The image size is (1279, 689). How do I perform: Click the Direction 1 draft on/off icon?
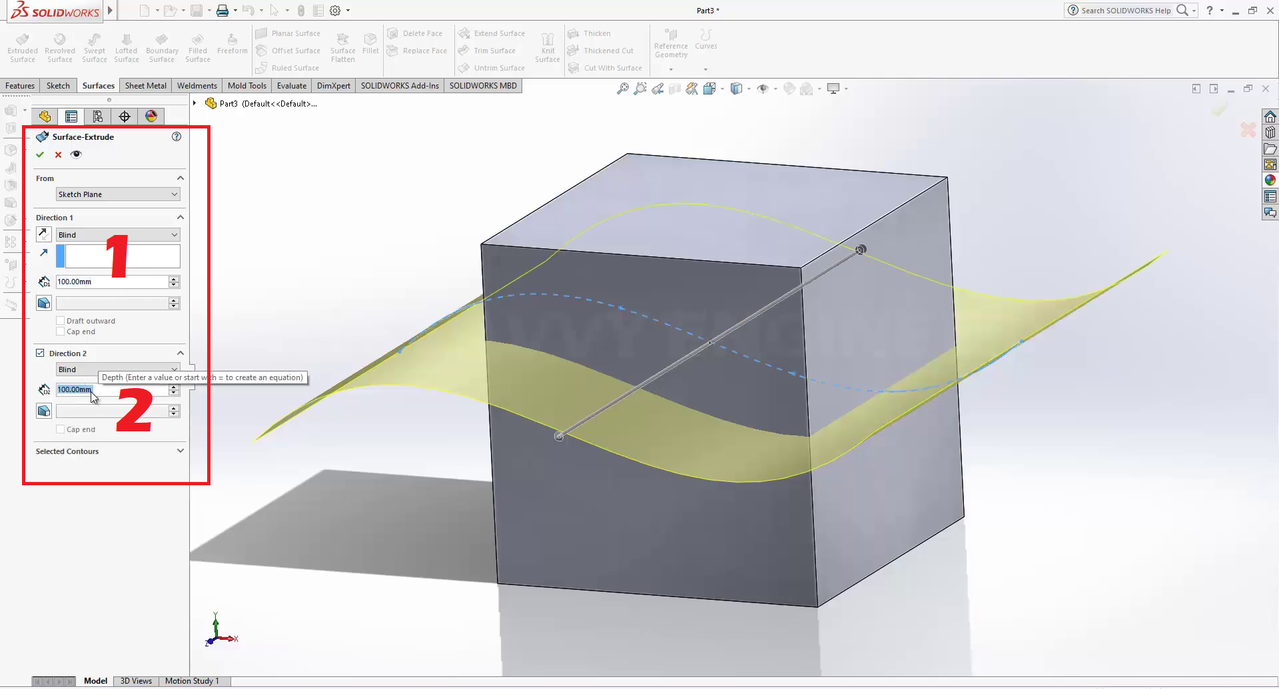coord(44,304)
